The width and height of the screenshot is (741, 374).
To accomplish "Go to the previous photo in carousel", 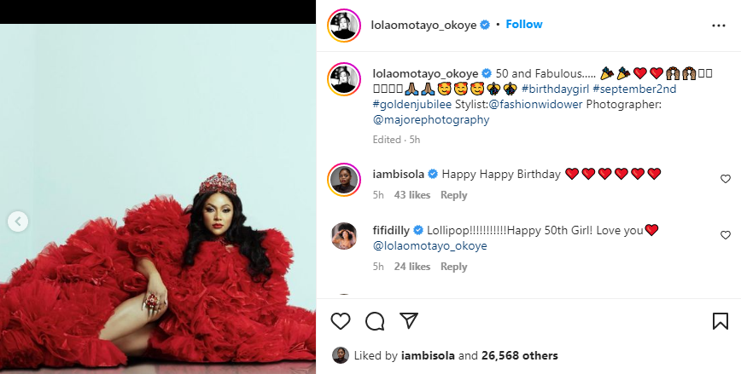I will point(18,222).
